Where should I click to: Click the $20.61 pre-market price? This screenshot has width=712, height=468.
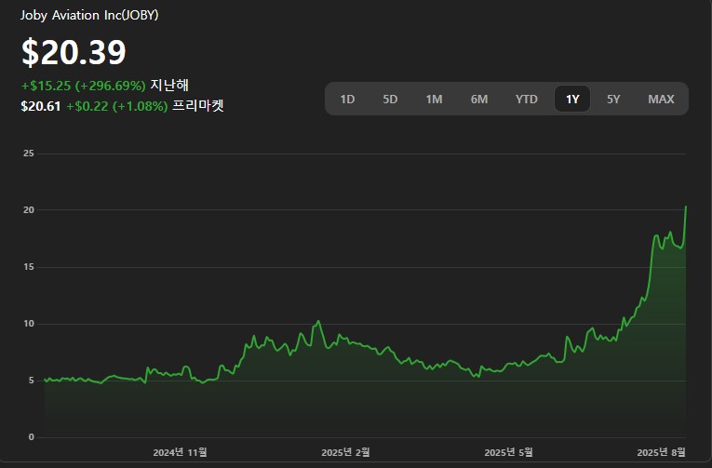[41, 106]
